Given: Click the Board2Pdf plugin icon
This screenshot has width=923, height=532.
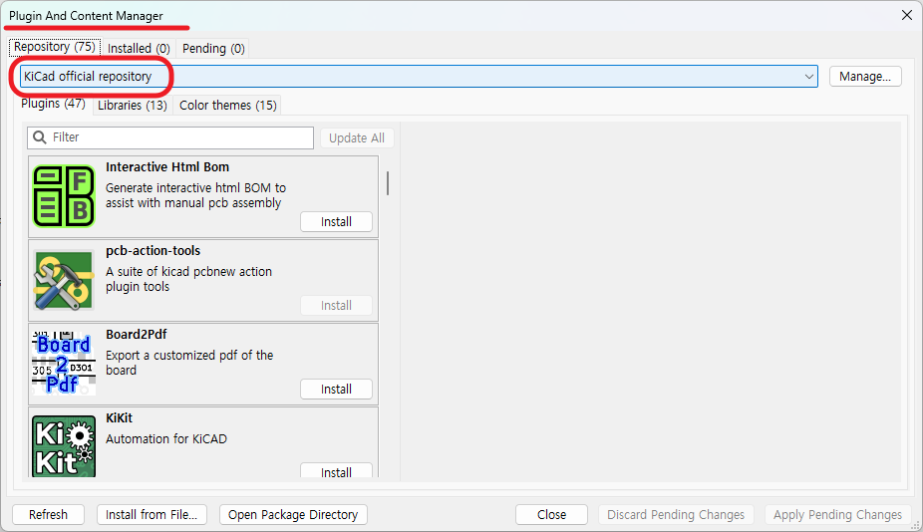Looking at the screenshot, I should pyautogui.click(x=64, y=363).
